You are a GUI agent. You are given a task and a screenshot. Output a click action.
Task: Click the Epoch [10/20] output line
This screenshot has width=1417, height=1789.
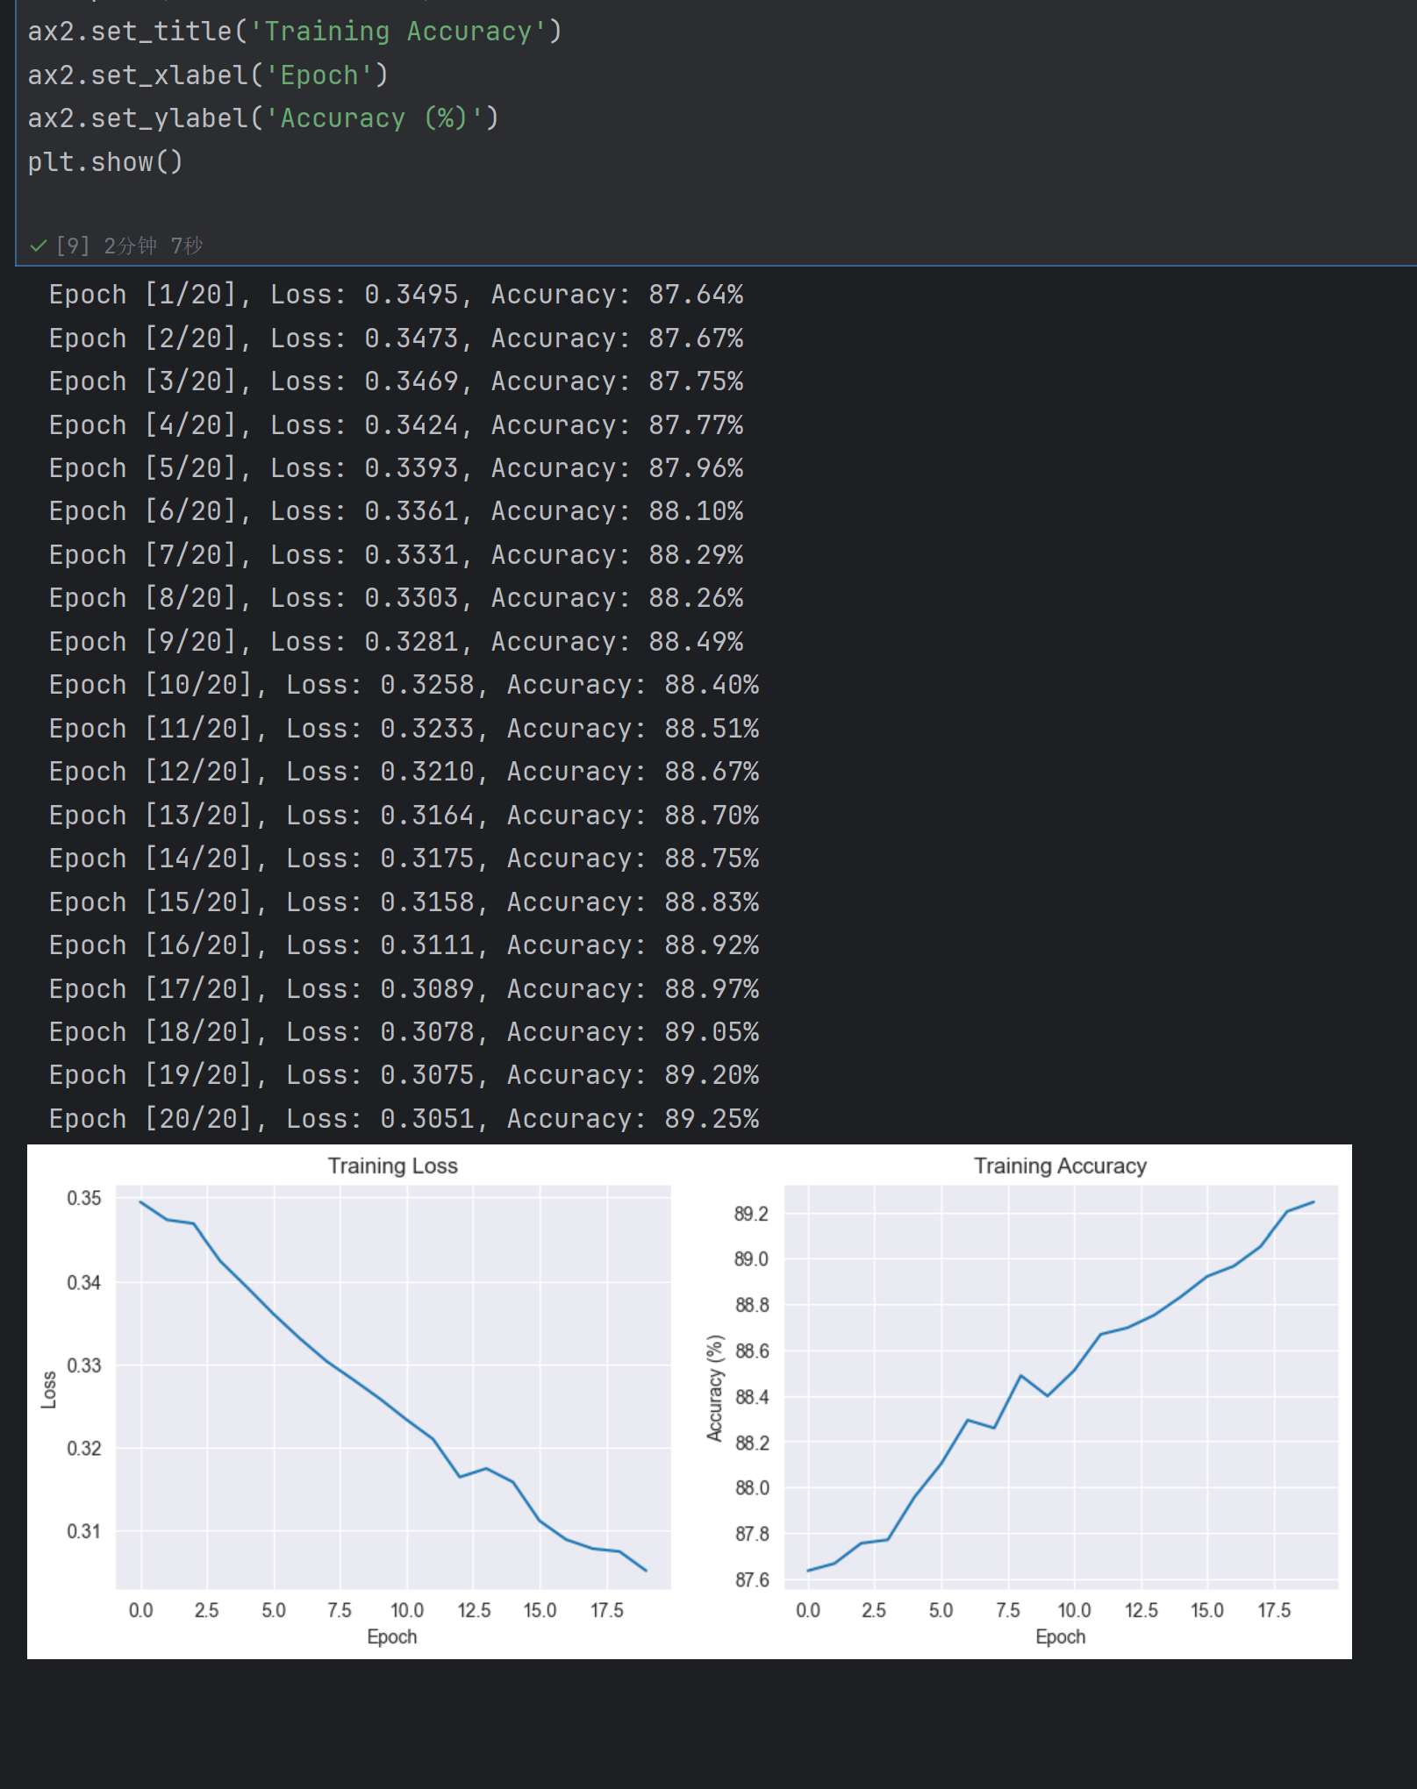[404, 685]
